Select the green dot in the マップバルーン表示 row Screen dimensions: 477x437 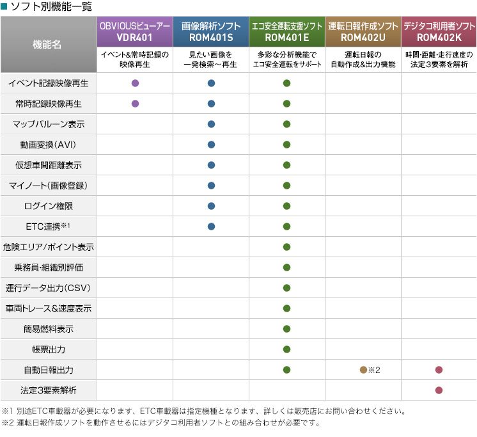(286, 124)
